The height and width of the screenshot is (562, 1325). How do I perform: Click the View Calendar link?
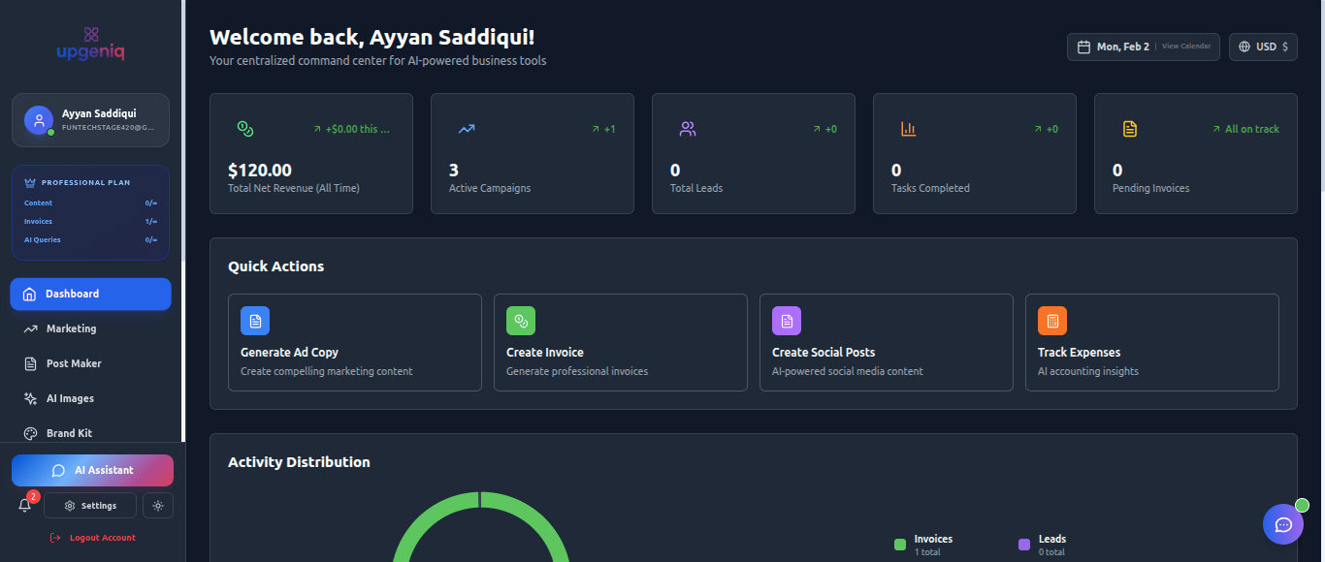(1185, 47)
